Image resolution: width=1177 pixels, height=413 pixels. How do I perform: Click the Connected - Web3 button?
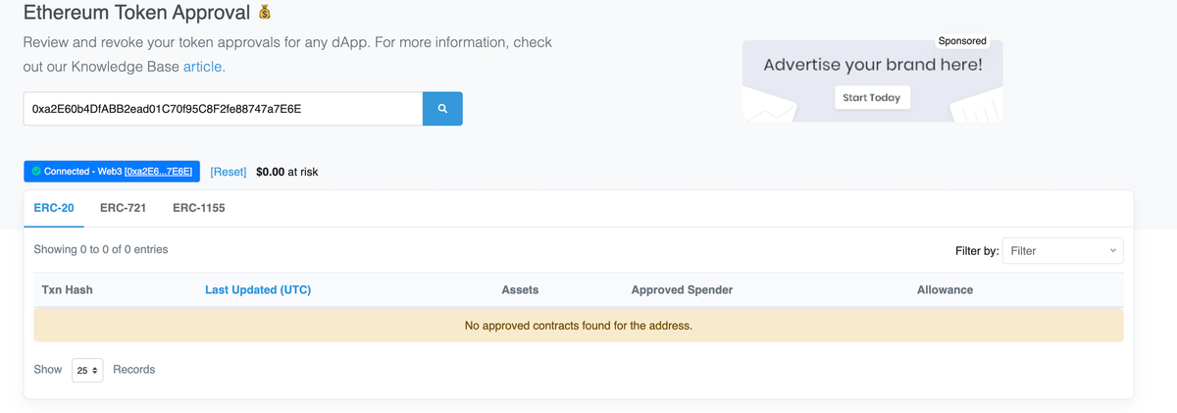(x=82, y=172)
